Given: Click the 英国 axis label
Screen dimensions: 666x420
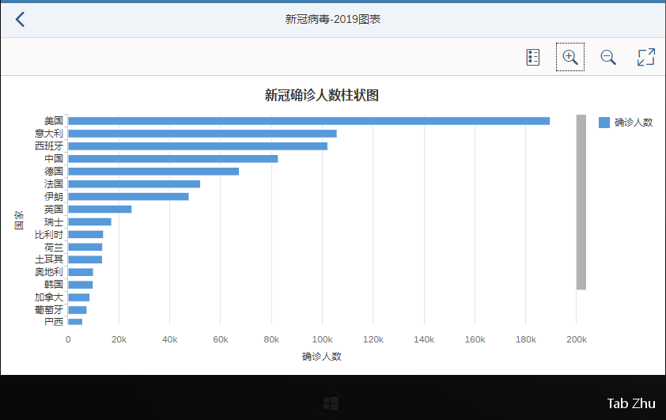Looking at the screenshot, I should pos(54,210).
